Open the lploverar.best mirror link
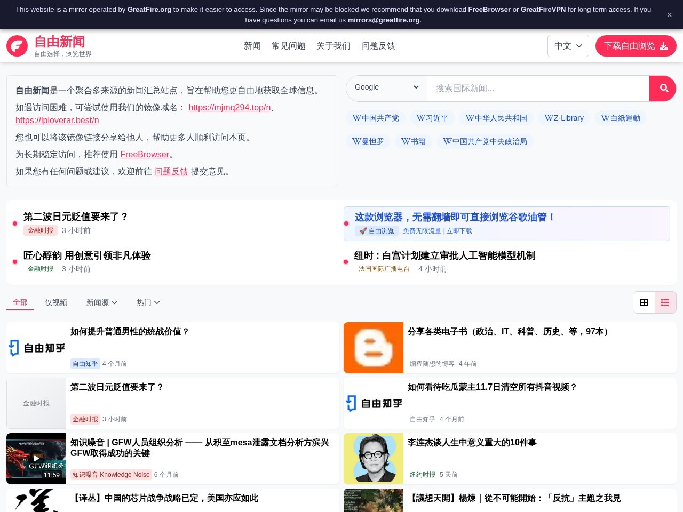This screenshot has height=512, width=683. tap(57, 121)
